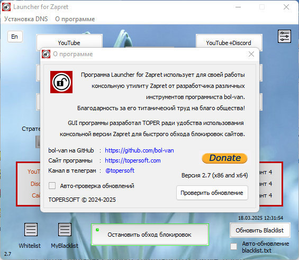Open the MyBlacklist file icon
The image size is (299, 260).
(65, 229)
